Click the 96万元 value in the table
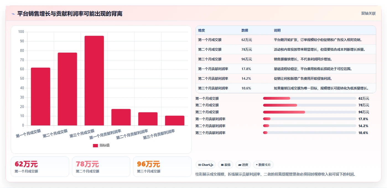The height and width of the screenshot is (188, 387). [x=247, y=59]
